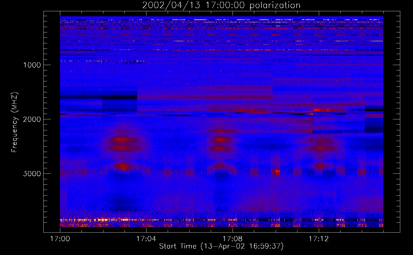The height and width of the screenshot is (255, 413).
Task: Click the "17:08" time tick label
Action: (233, 239)
